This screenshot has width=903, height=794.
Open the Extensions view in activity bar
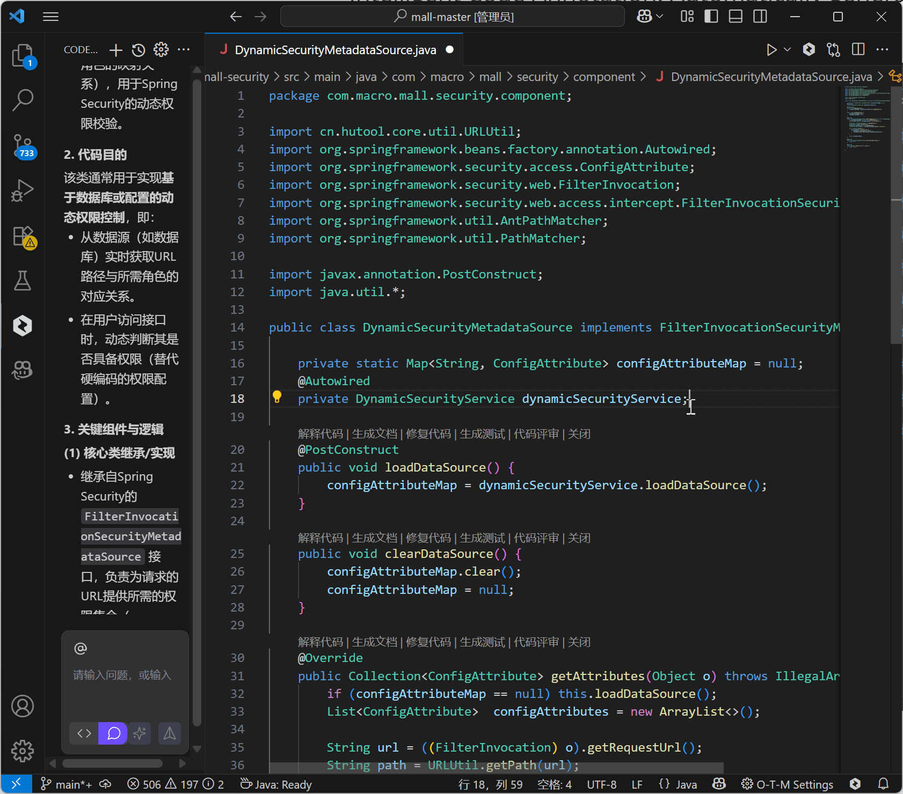coord(23,236)
